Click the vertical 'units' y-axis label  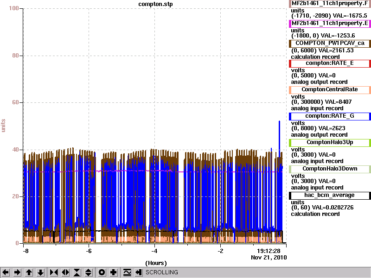[x=3, y=126]
